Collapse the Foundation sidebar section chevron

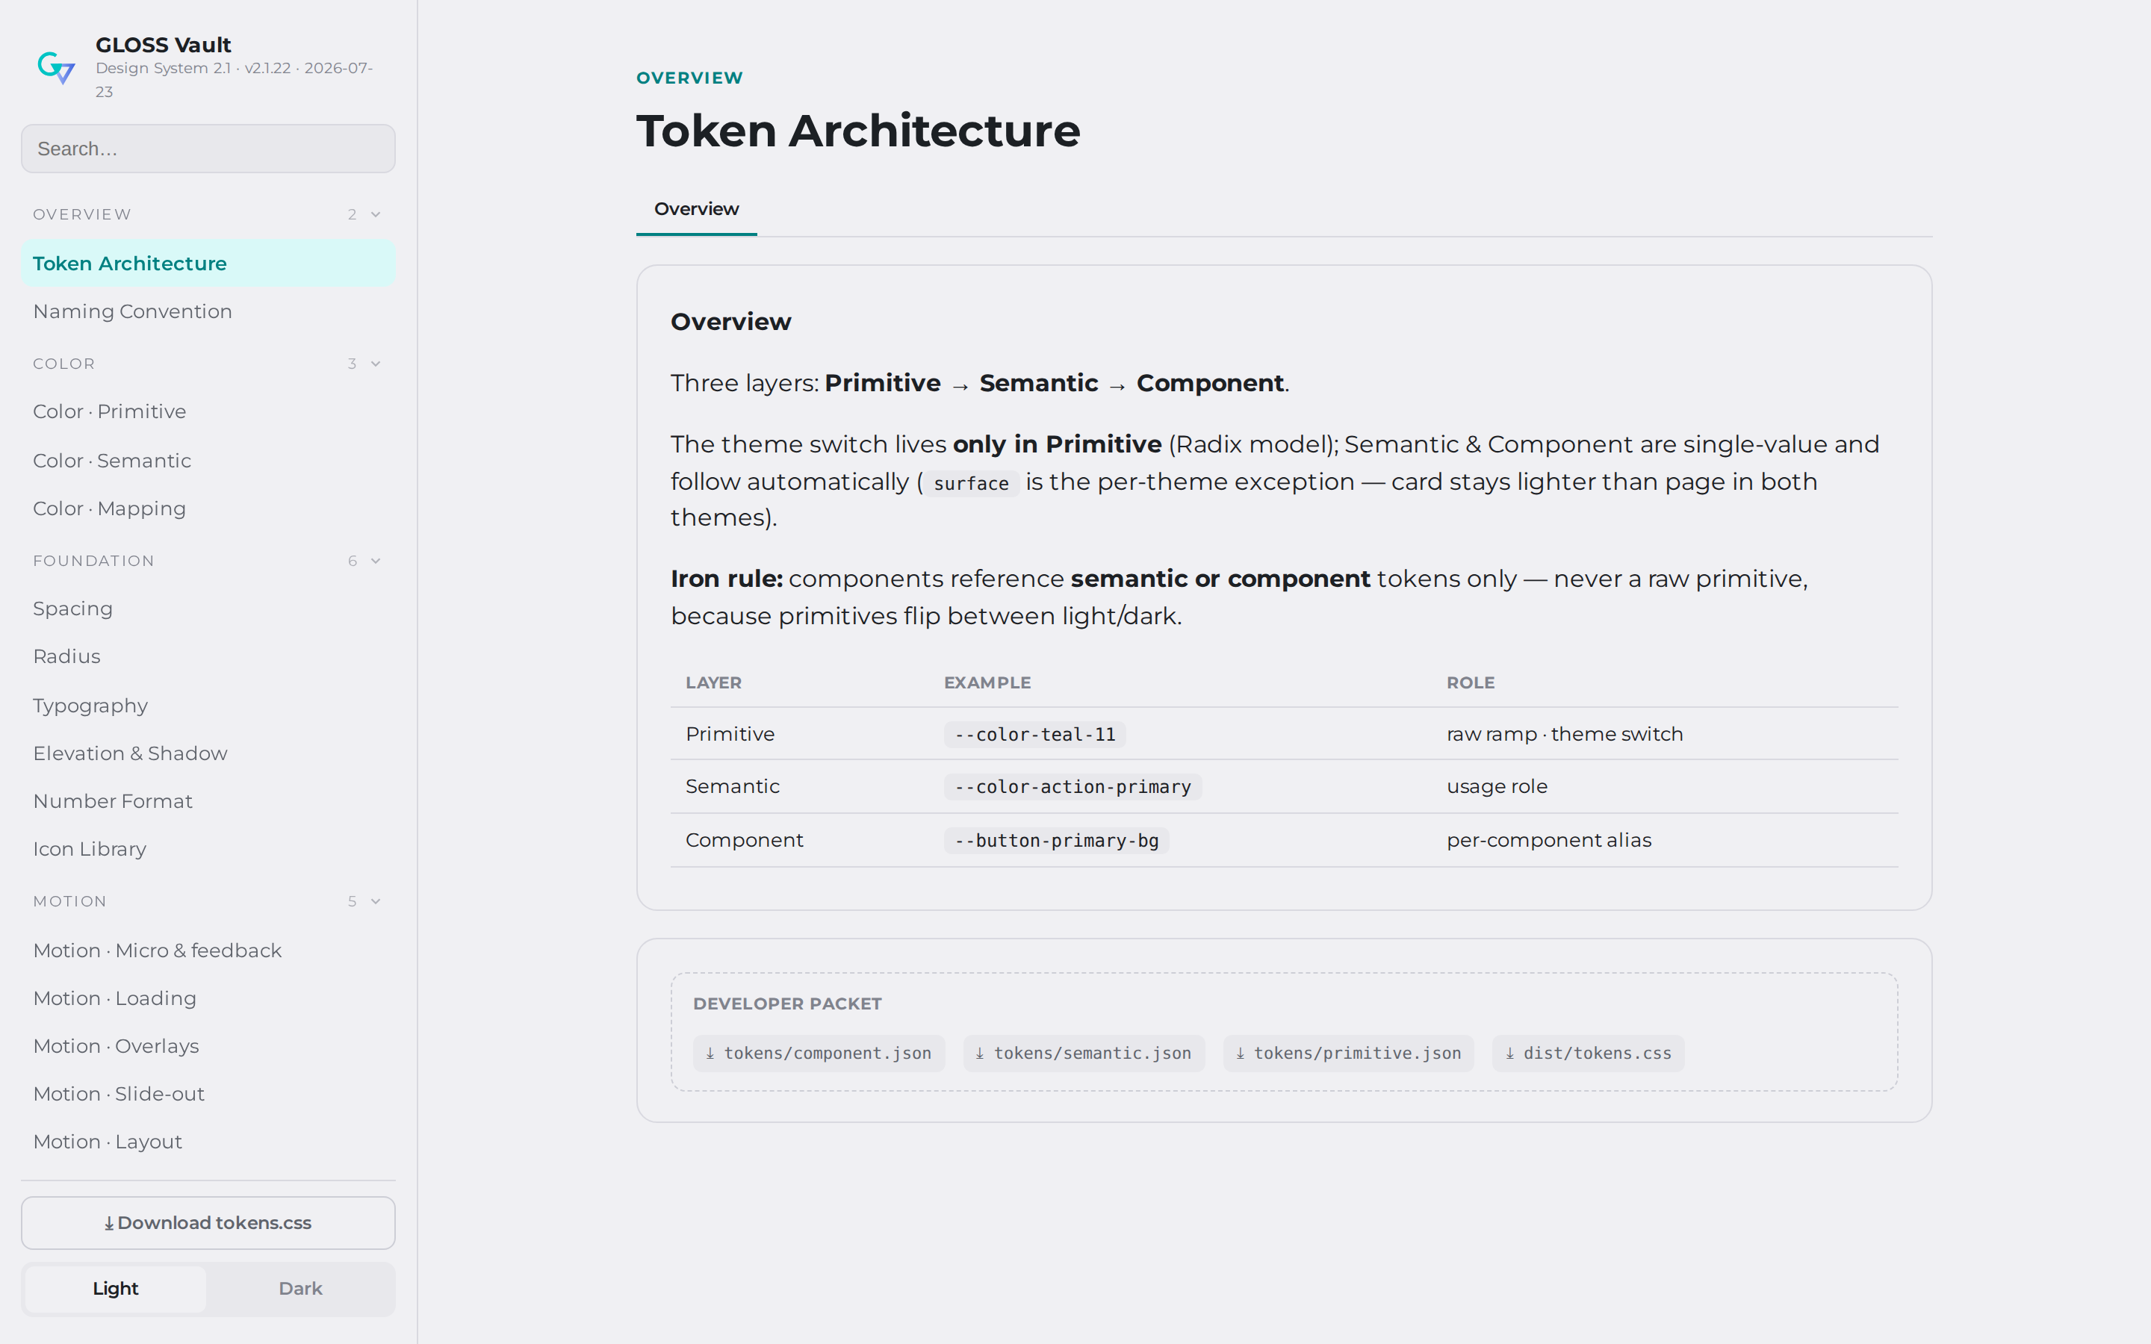click(376, 561)
